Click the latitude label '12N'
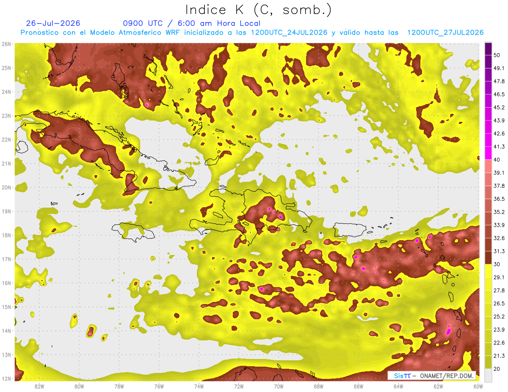508x392 pixels. (x=6, y=378)
